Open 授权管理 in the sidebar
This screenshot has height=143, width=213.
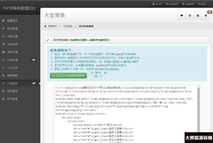[20, 91]
